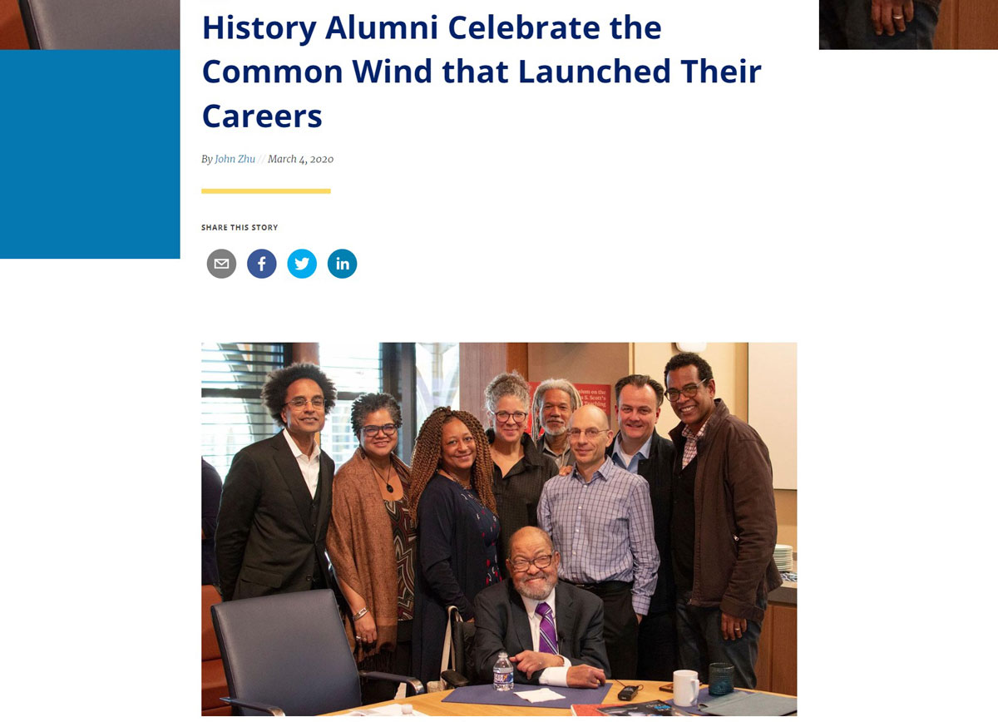Click the "By" text before author name
The image size is (998, 722).
(x=206, y=159)
